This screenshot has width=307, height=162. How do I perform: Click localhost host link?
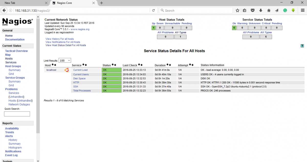coord(51,70)
